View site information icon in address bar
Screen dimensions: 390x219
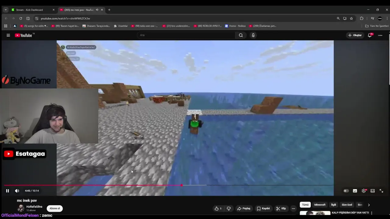click(37, 18)
